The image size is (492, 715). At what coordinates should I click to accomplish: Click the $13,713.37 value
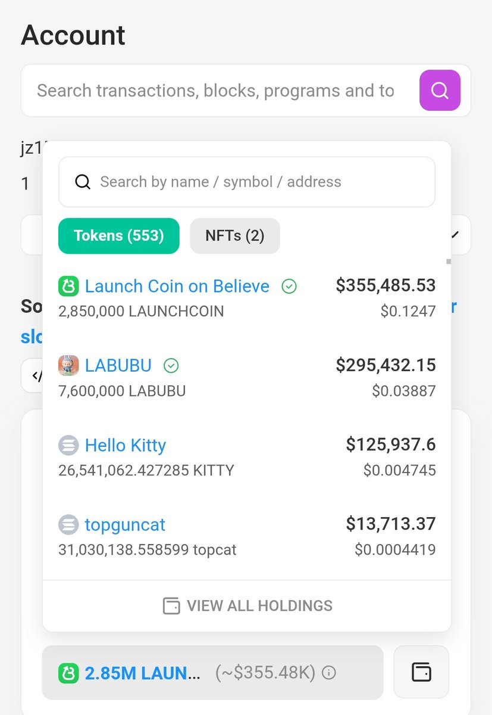click(391, 524)
